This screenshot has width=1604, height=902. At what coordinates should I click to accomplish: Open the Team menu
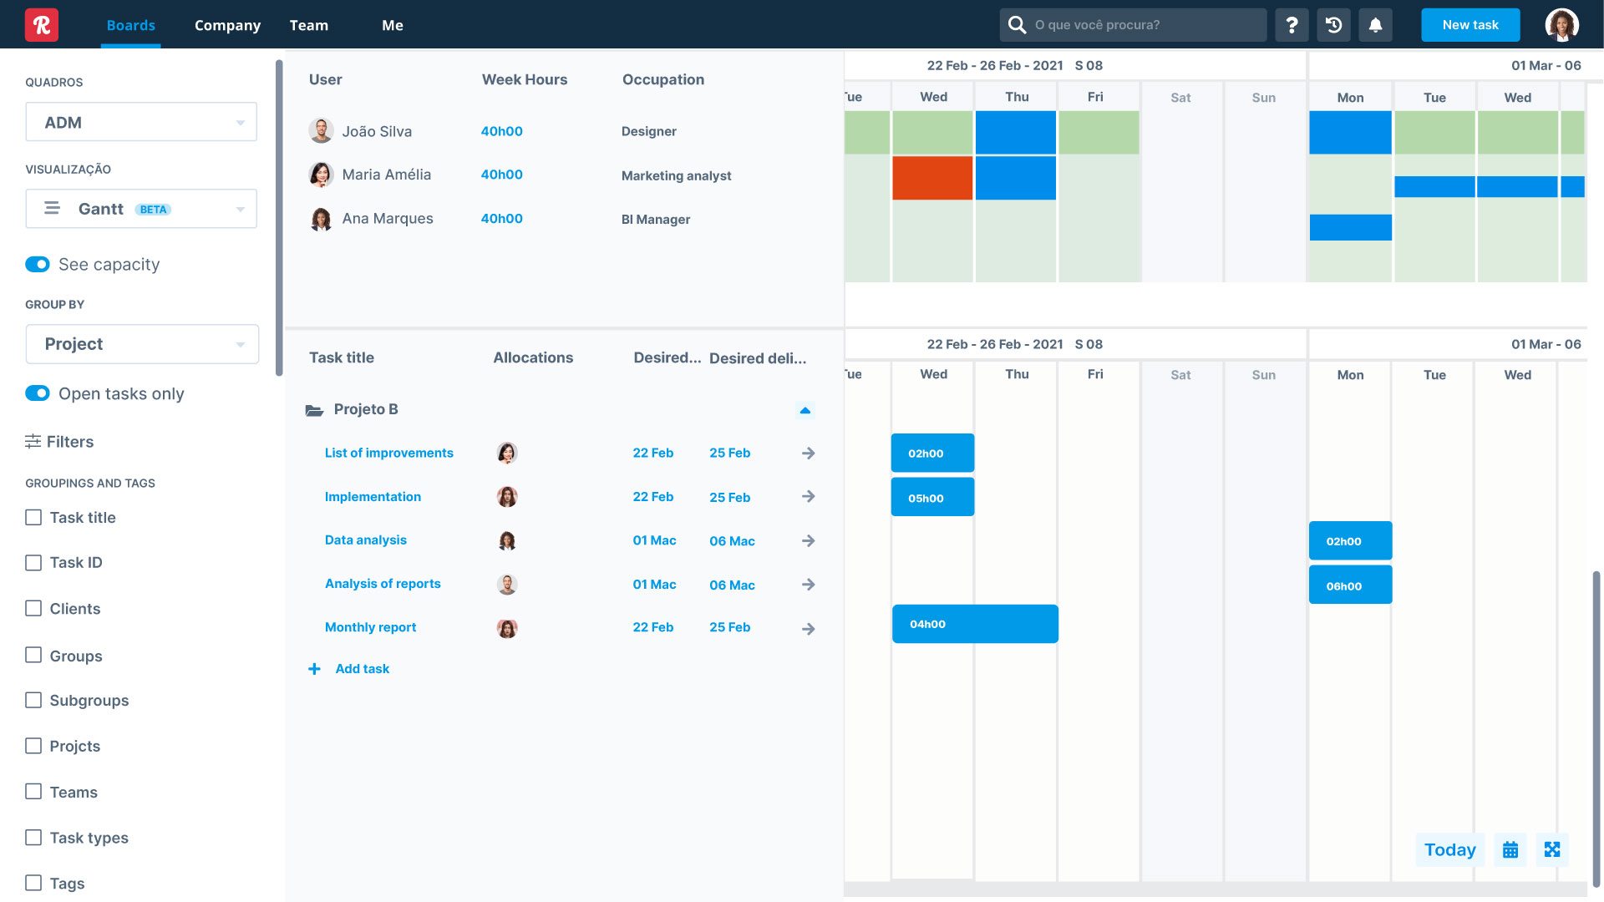(x=309, y=25)
